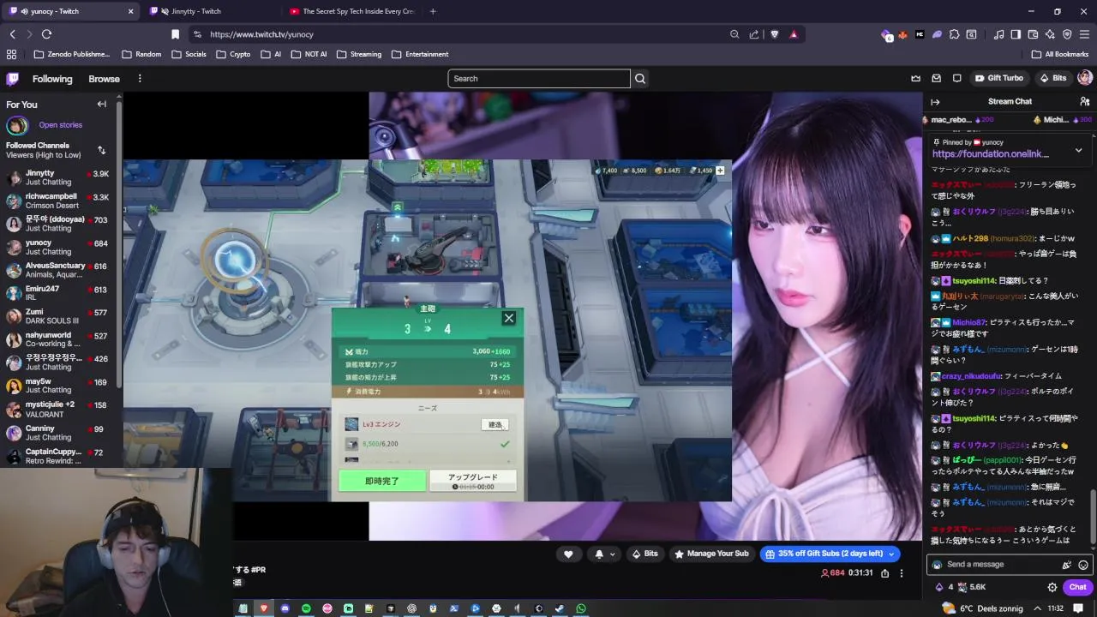This screenshot has width=1097, height=617.
Task: Open Discord from the taskbar
Action: [x=285, y=608]
